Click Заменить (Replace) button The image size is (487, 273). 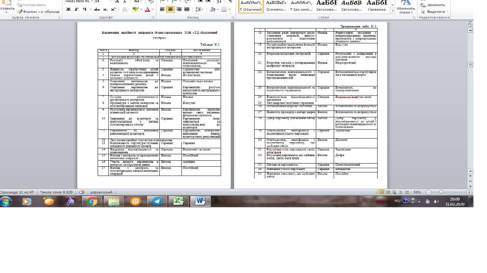(x=433, y=5)
